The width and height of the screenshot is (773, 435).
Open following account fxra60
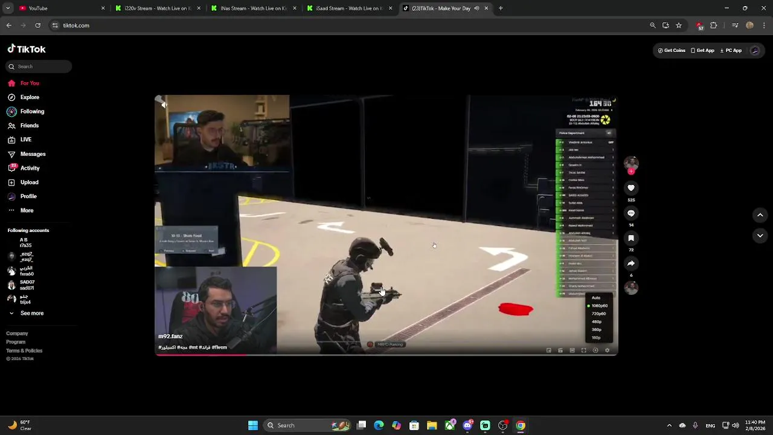(21, 271)
